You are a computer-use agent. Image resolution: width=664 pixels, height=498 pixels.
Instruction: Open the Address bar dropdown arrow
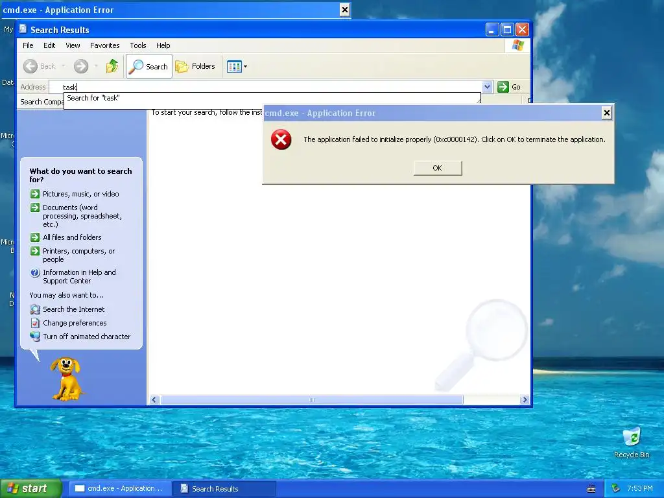(x=487, y=87)
